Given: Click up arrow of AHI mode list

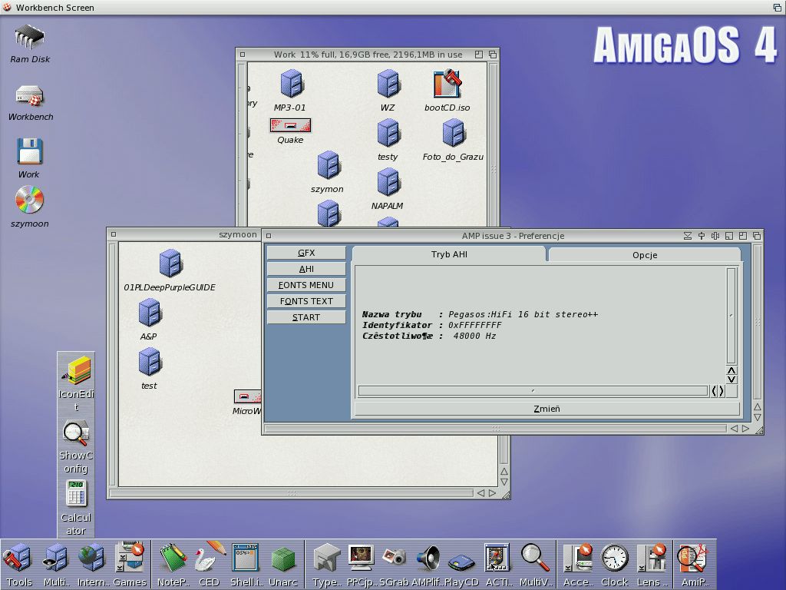Looking at the screenshot, I should [x=732, y=370].
